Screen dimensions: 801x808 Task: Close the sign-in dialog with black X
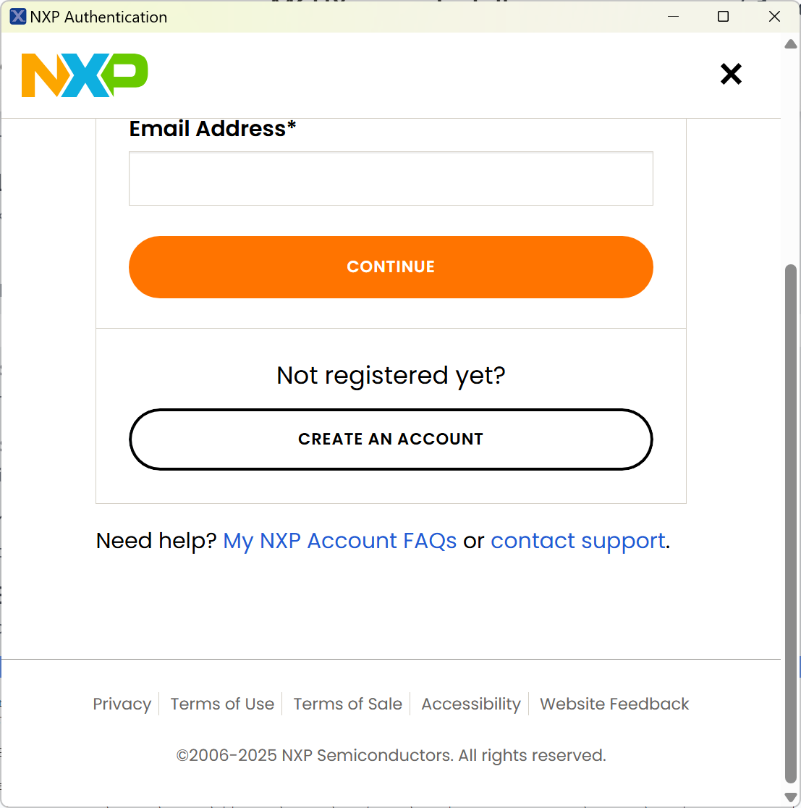click(x=731, y=74)
